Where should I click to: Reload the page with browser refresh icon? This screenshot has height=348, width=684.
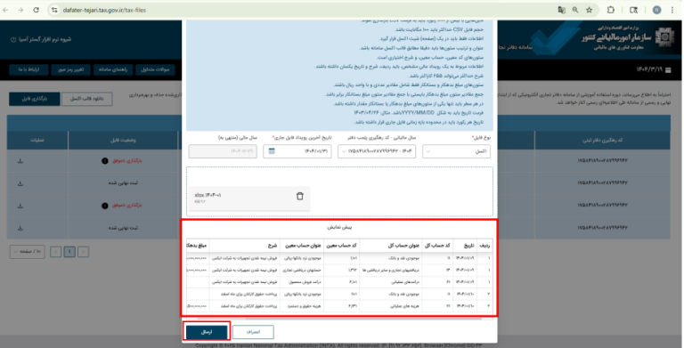(37, 10)
